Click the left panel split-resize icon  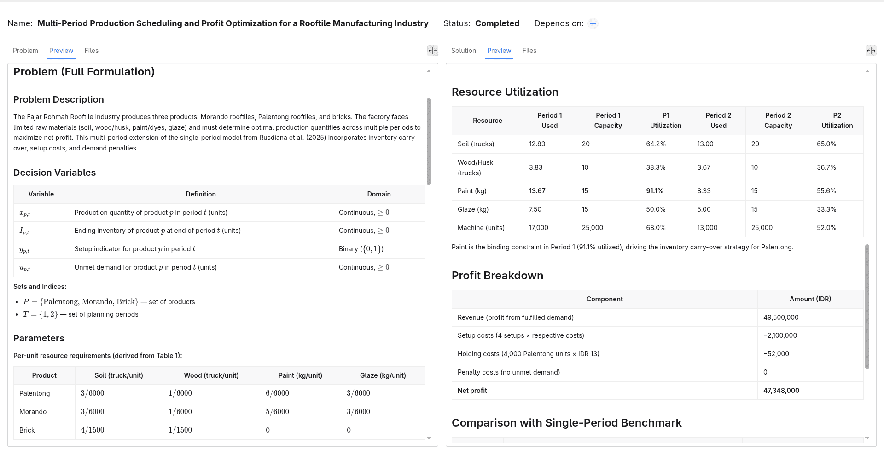coord(433,51)
